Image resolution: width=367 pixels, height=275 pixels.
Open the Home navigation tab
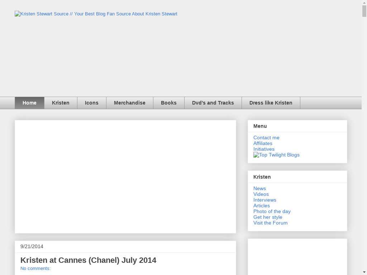tap(29, 103)
